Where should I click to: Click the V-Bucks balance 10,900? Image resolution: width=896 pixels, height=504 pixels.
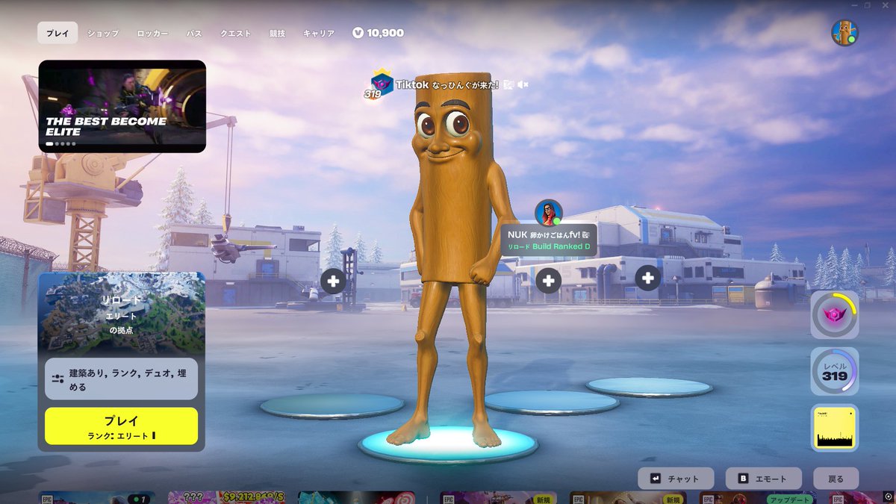tap(379, 33)
